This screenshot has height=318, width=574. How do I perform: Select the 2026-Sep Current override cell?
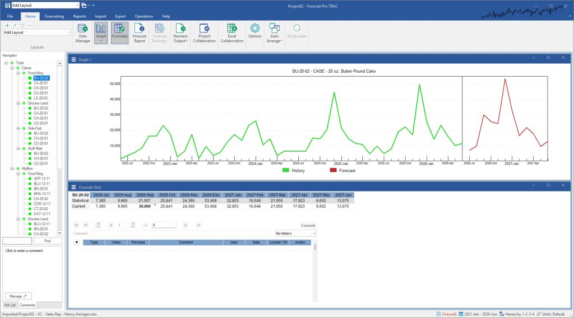[145, 206]
